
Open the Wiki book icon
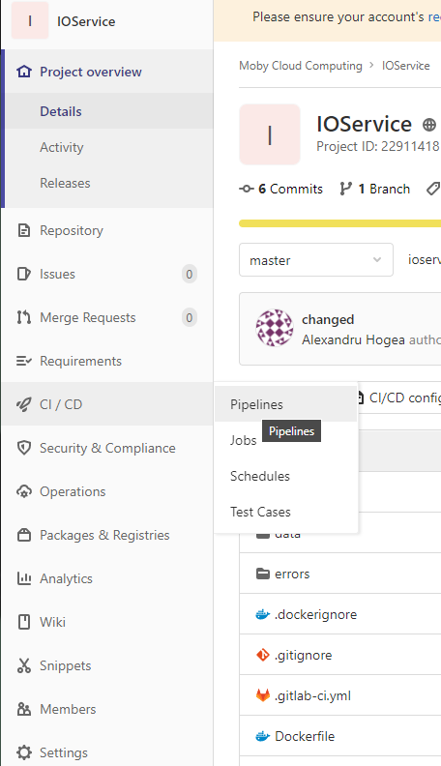pos(23,621)
